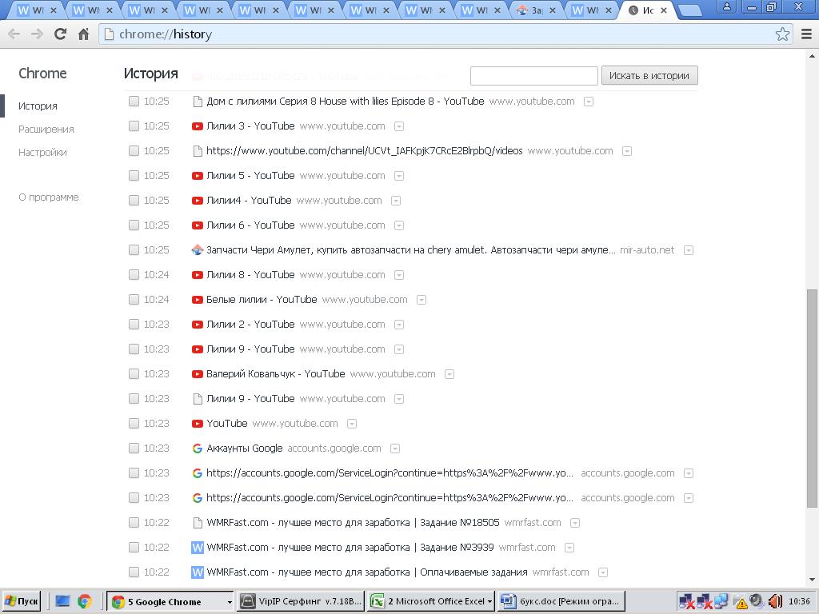The image size is (819, 614).
Task: Click the Искать в истории button
Action: [x=649, y=76]
